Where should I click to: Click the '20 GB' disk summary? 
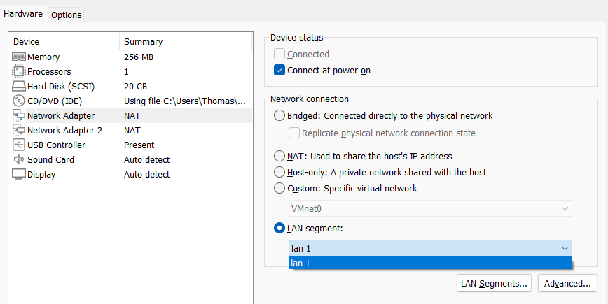click(x=135, y=87)
